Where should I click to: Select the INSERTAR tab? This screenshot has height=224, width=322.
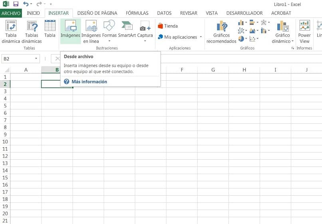[58, 13]
